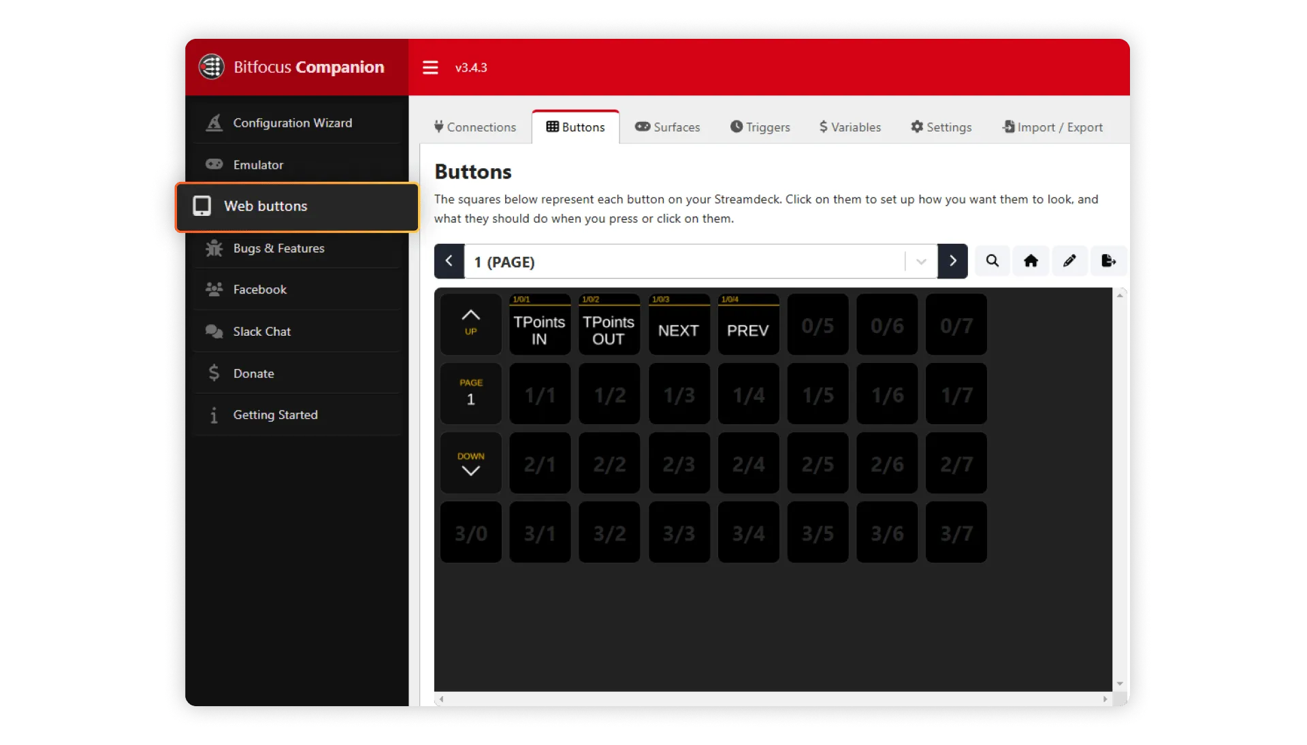The height and width of the screenshot is (745, 1307).
Task: Select empty button 2/5
Action: click(x=818, y=463)
